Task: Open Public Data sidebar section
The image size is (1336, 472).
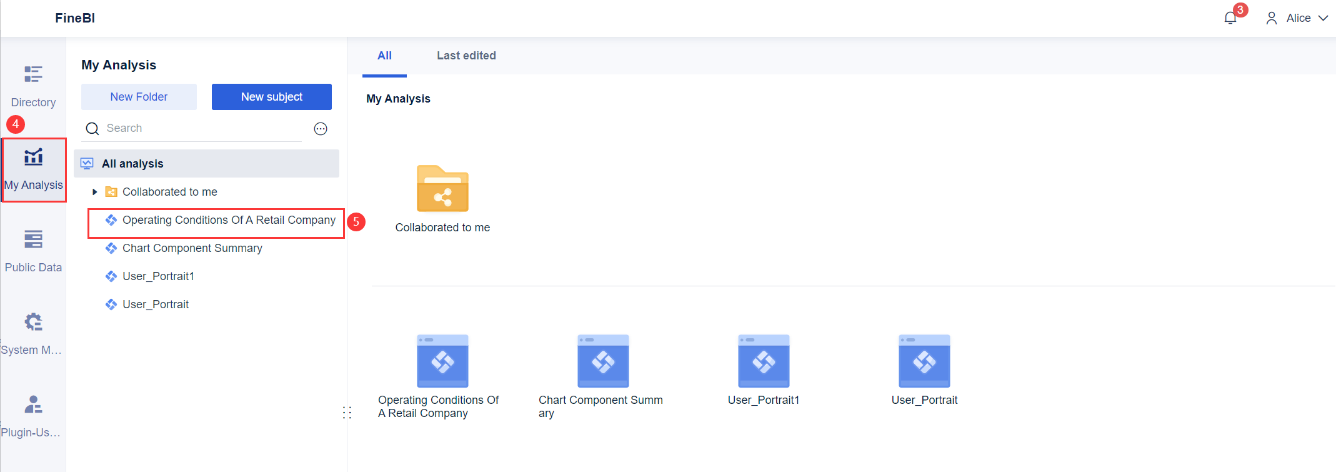Action: (33, 252)
